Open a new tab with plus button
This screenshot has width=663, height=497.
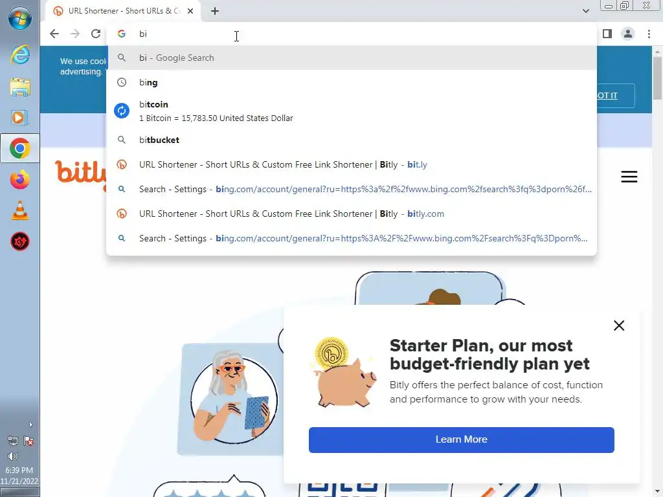click(215, 11)
